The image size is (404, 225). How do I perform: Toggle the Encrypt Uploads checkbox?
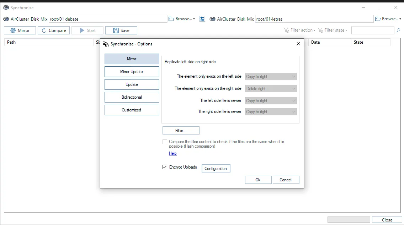(x=165, y=167)
